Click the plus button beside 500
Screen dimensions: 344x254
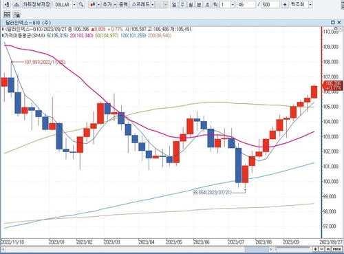pyautogui.click(x=285, y=5)
